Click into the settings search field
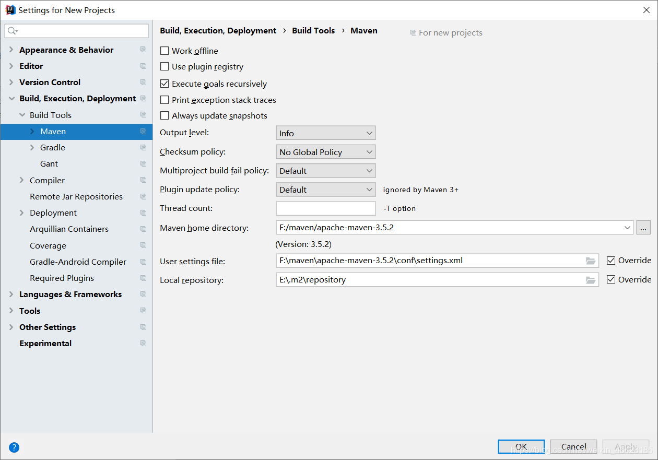658x460 pixels. (77, 31)
